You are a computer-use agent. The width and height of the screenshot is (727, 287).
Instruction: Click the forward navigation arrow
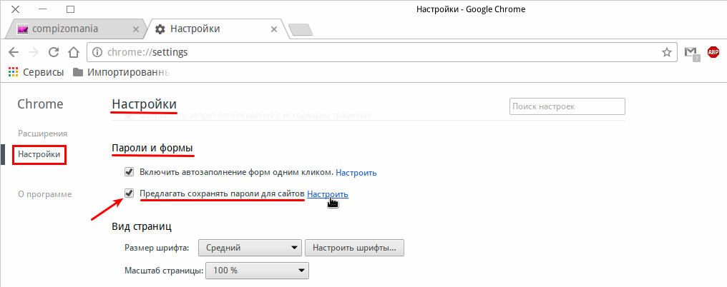click(34, 52)
